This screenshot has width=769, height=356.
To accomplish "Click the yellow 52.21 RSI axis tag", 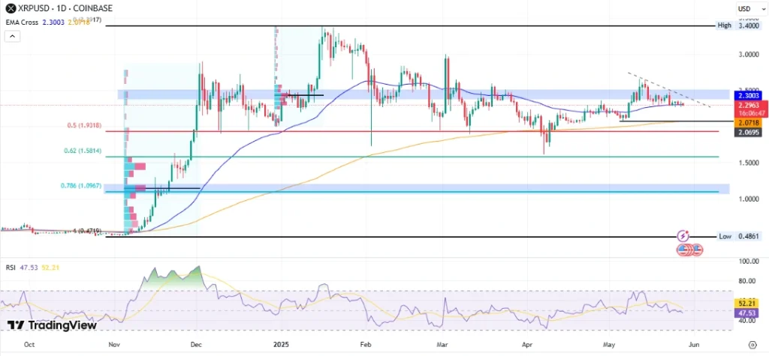I will pyautogui.click(x=747, y=304).
